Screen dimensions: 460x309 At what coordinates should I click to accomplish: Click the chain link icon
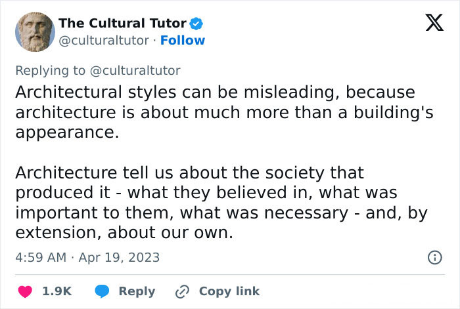[183, 291]
